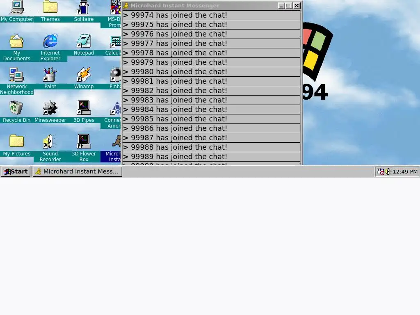
Task: Click the network status tray icon
Action: pyautogui.click(x=380, y=172)
